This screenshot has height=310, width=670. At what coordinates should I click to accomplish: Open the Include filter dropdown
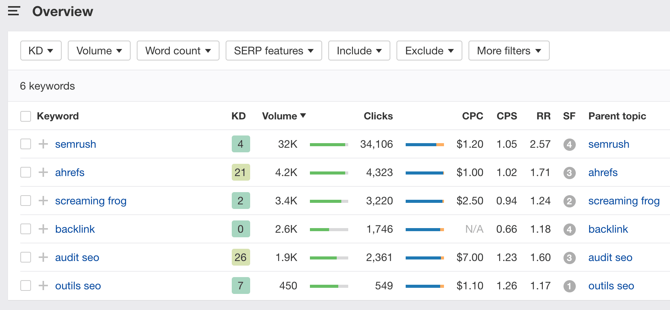point(359,51)
